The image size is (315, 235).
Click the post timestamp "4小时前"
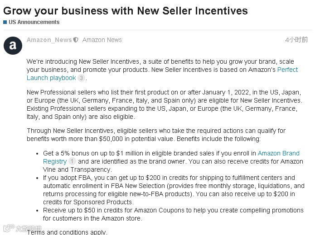click(296, 40)
